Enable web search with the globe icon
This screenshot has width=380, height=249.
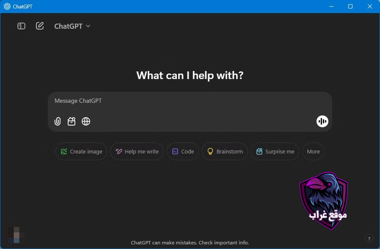86,121
